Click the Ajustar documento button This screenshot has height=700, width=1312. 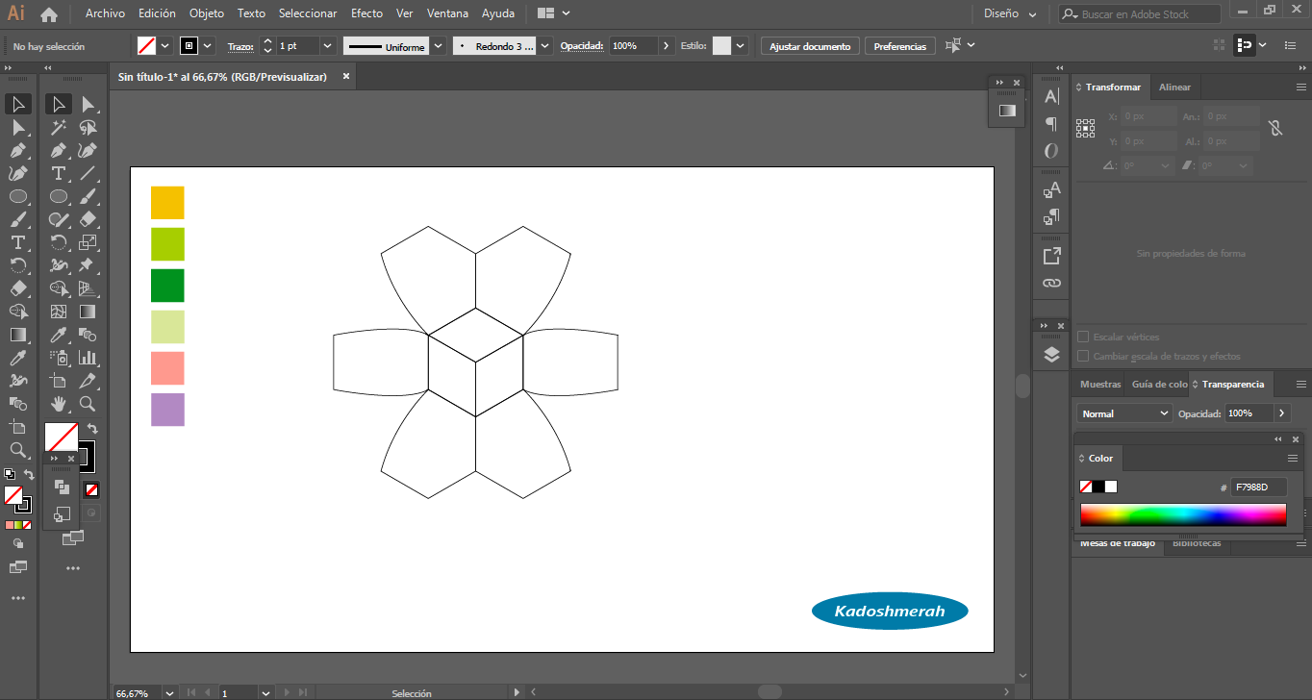click(810, 46)
